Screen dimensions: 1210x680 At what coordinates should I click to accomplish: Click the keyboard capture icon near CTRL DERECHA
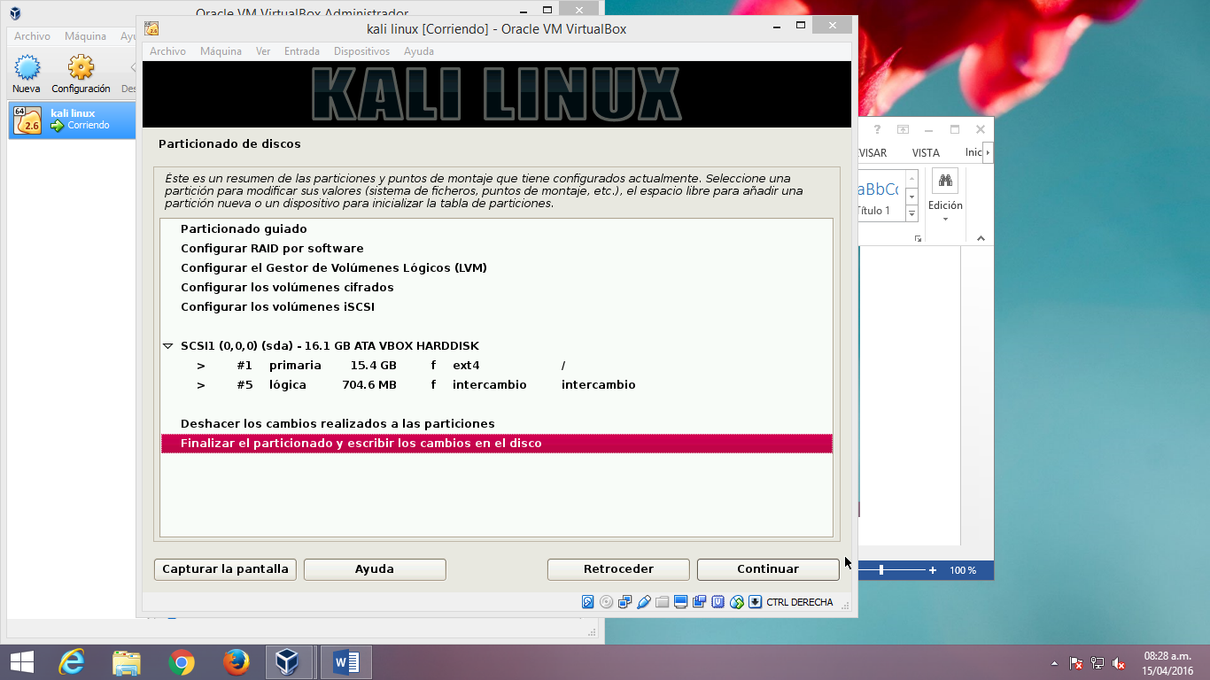(753, 602)
